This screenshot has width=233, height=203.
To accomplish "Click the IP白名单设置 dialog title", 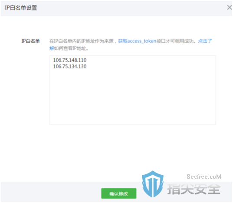I will [x=21, y=8].
